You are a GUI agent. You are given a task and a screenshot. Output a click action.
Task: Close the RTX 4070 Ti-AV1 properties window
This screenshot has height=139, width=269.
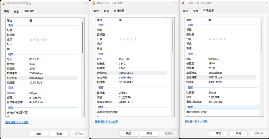coord(86,3)
